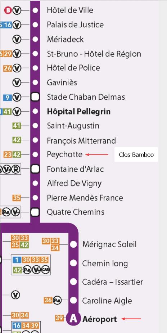This screenshot has height=333, width=167.
Task: Click the blue bus 1 badge
Action: point(17,260)
